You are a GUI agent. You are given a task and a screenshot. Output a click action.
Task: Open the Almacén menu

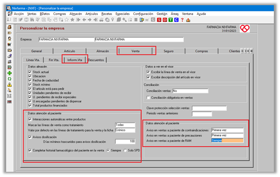(76, 14)
